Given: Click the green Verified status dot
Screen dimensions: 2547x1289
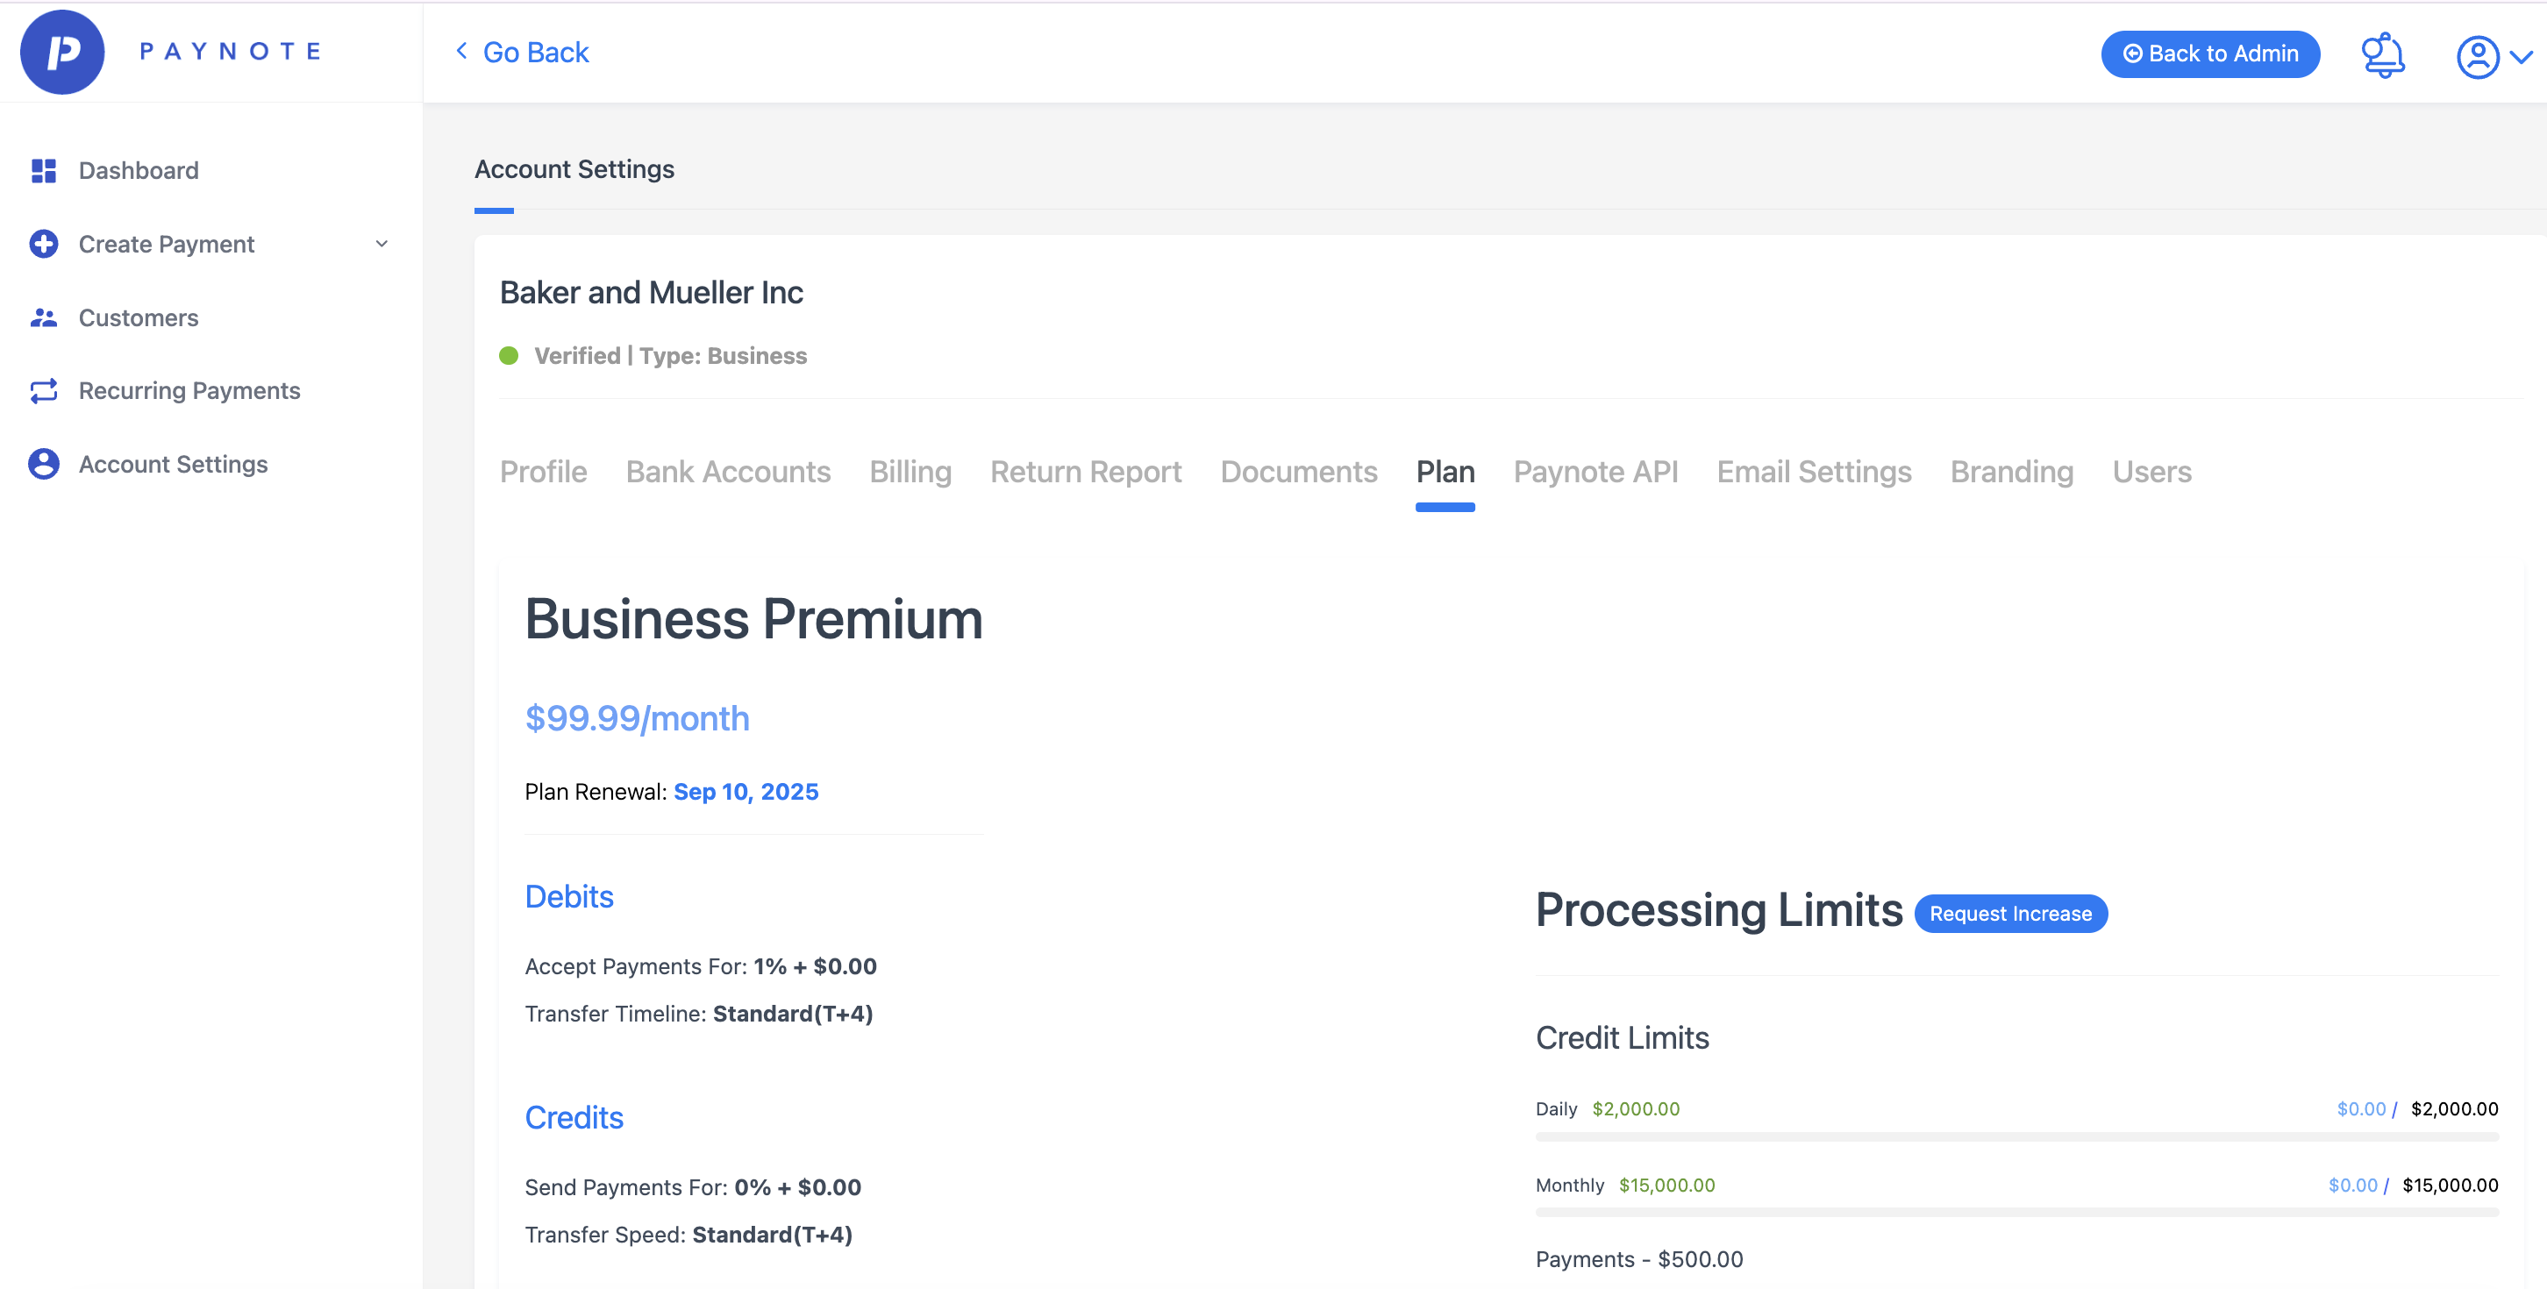Looking at the screenshot, I should pos(510,356).
